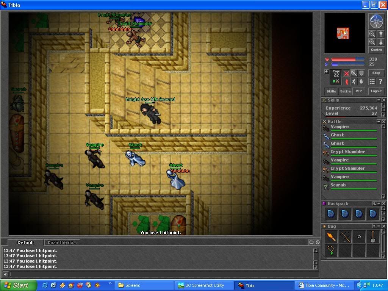
Task: Zoom in the minimap
Action: (x=372, y=42)
